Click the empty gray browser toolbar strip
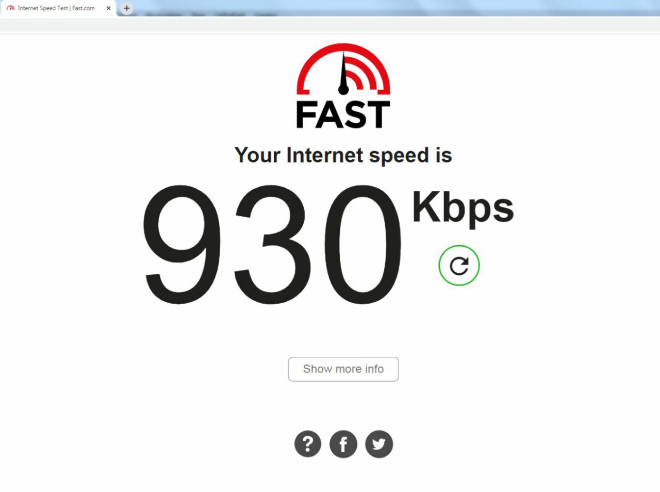Viewport: 660px width, 492px height. 330,24
